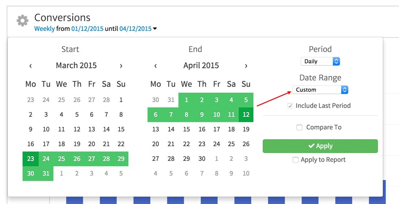The height and width of the screenshot is (204, 399).
Task: Check the Apply to Report option
Action: [x=295, y=160]
